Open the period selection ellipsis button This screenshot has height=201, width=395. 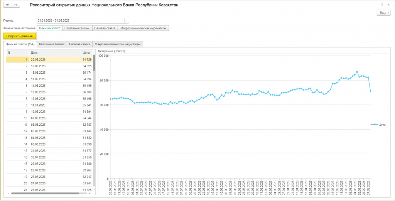[x=127, y=21]
